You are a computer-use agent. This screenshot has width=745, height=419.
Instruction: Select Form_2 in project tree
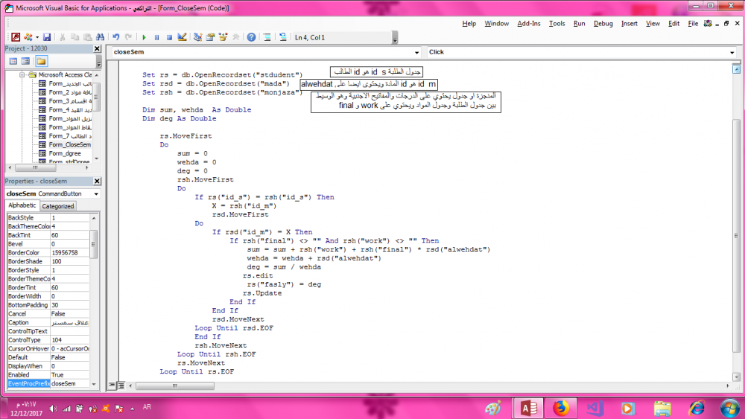[x=70, y=92]
